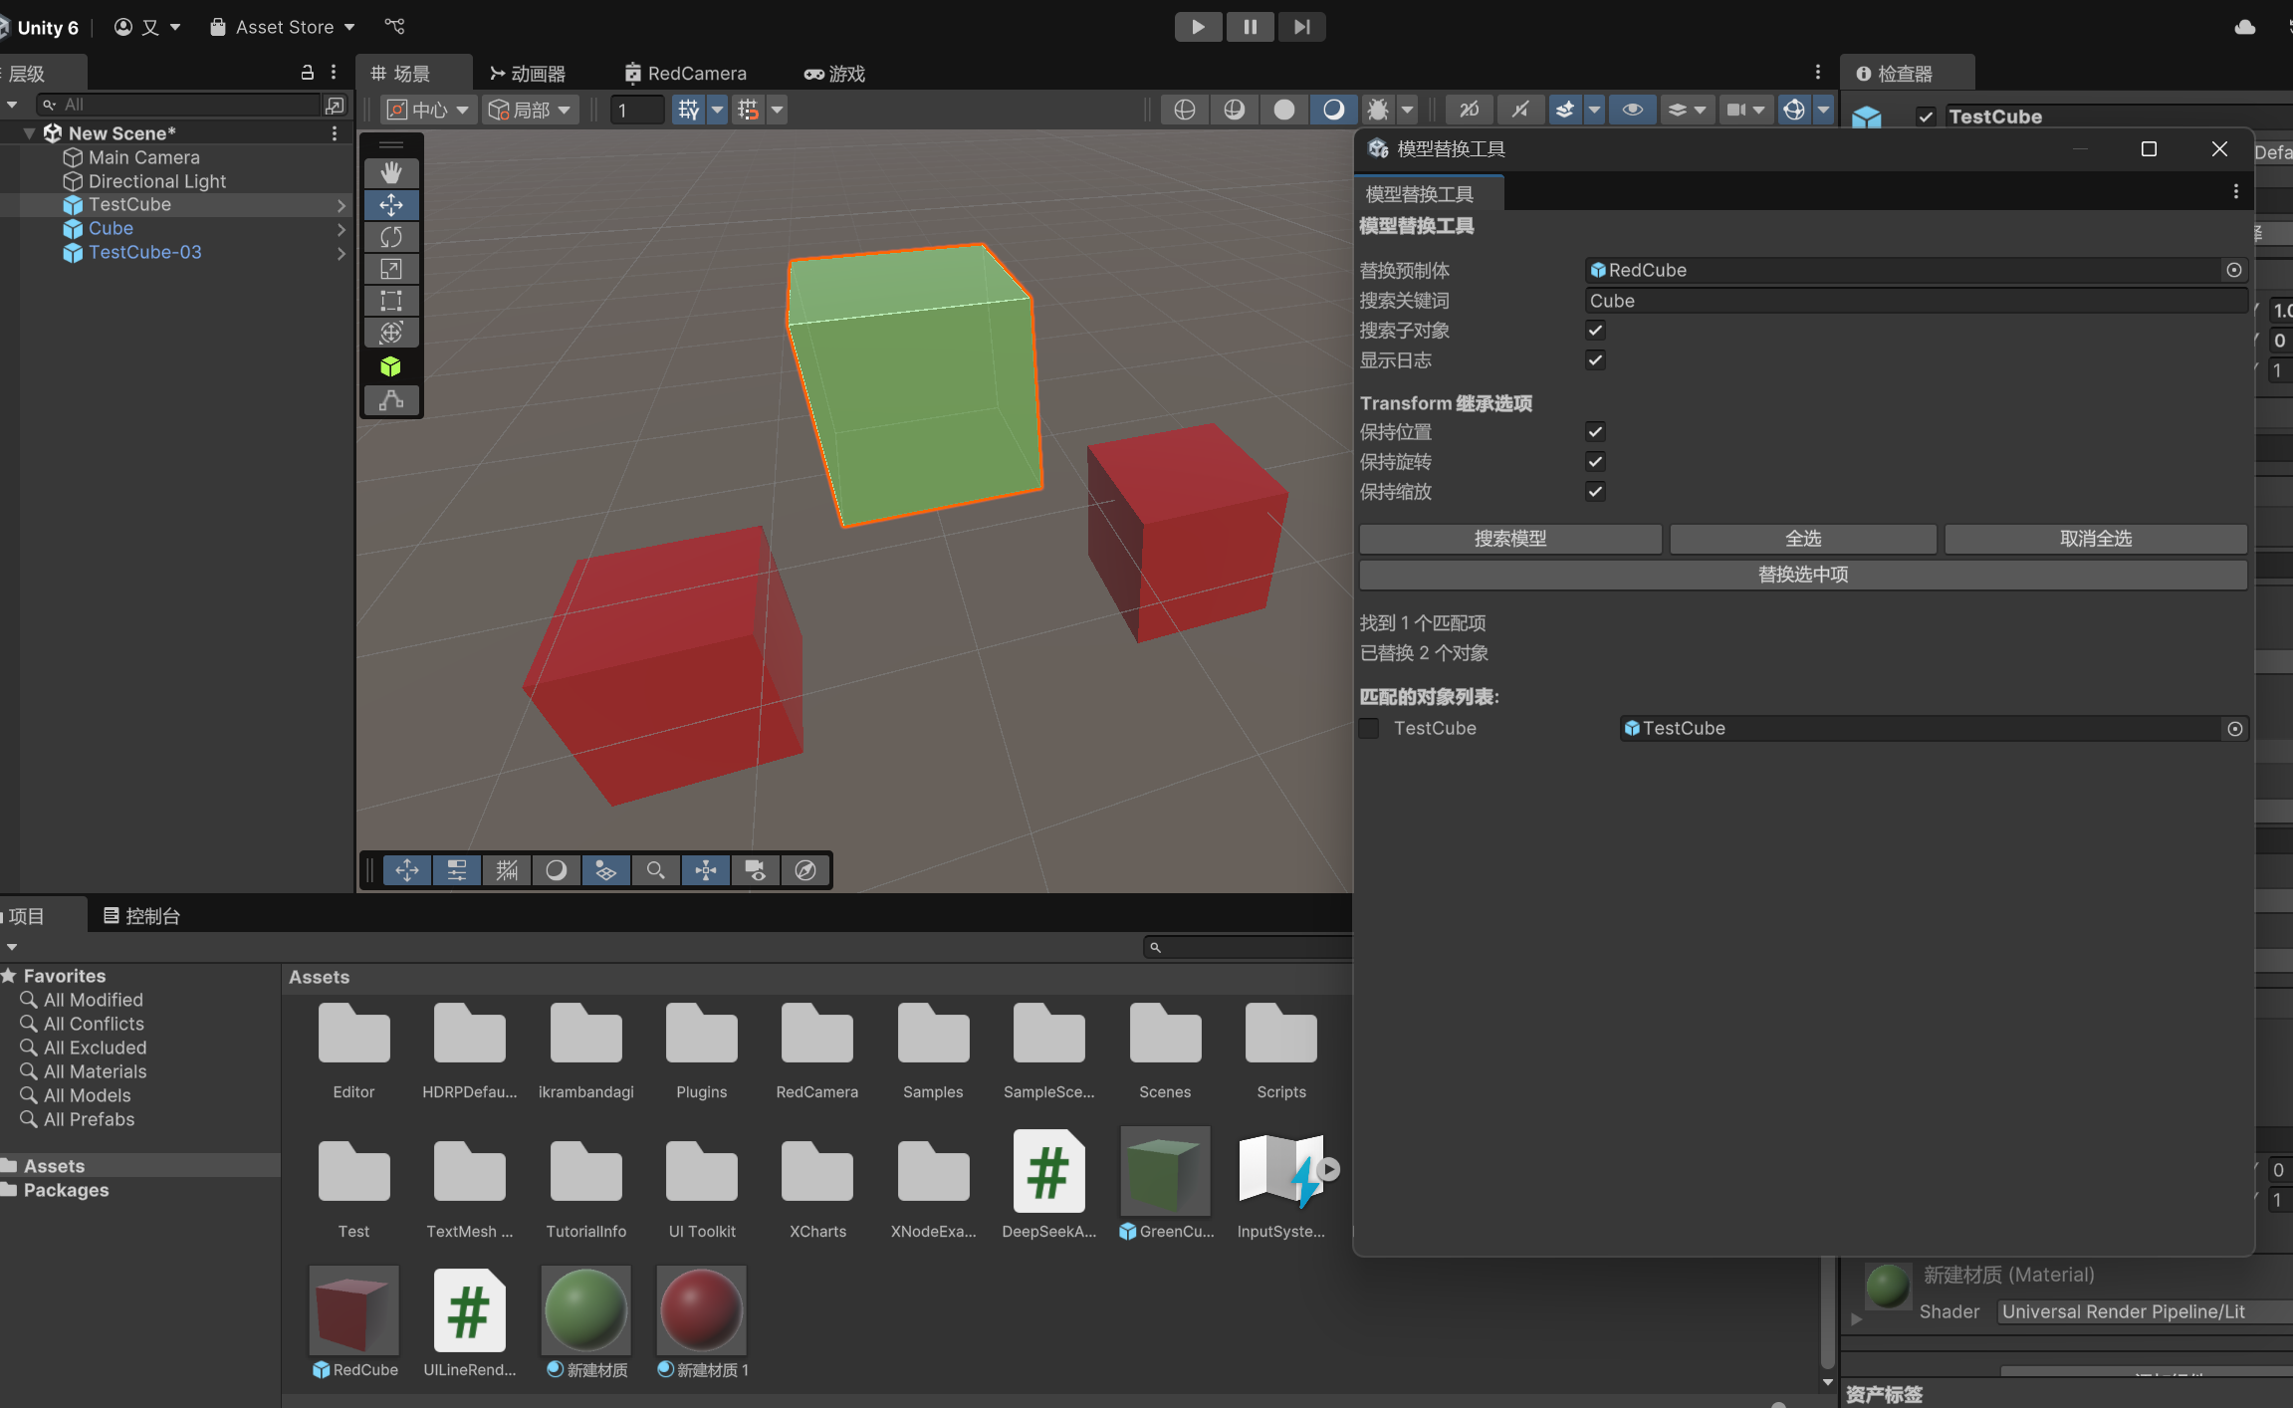Click the Step frame button
Viewport: 2293px width, 1408px height.
[1301, 27]
